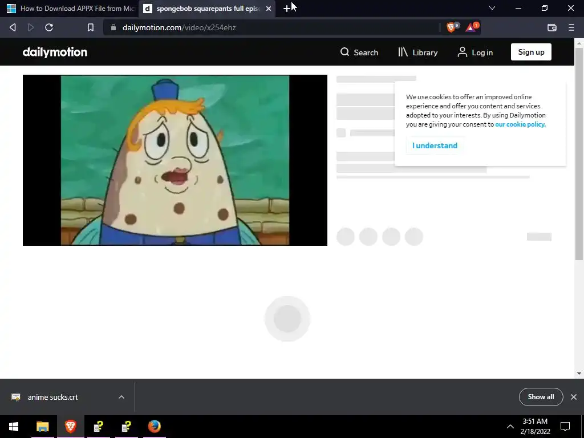Close the spongebob squarepants tab

click(269, 9)
